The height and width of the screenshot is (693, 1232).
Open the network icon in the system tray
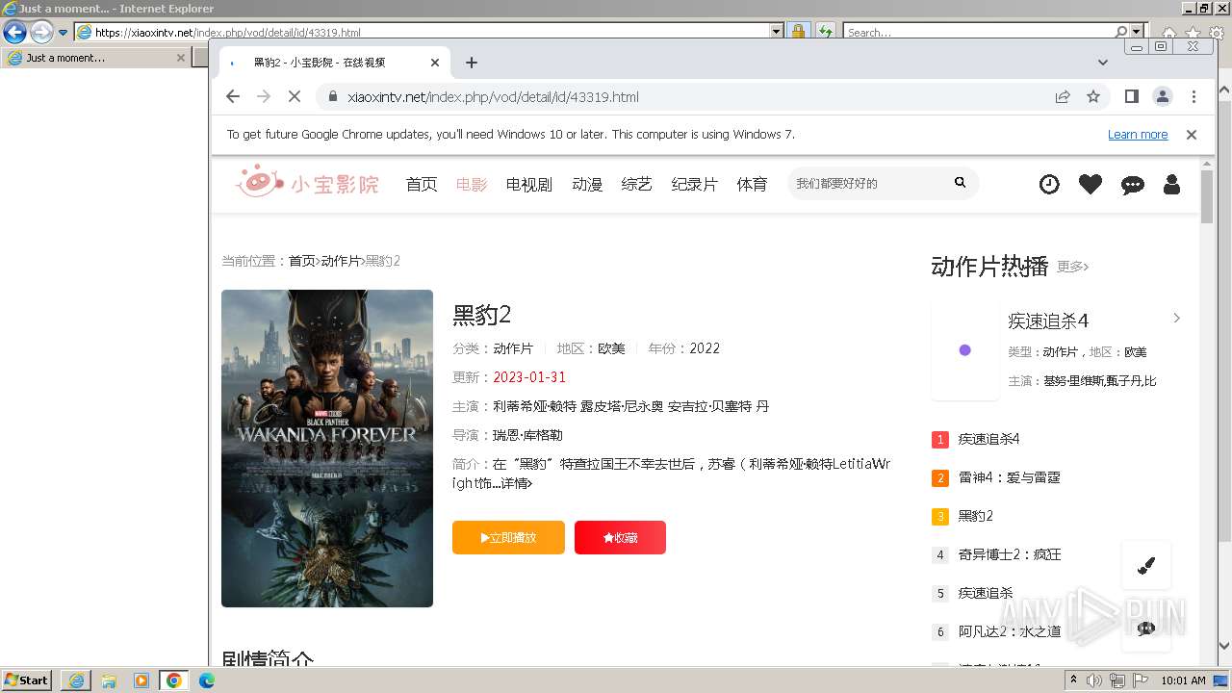1117,680
